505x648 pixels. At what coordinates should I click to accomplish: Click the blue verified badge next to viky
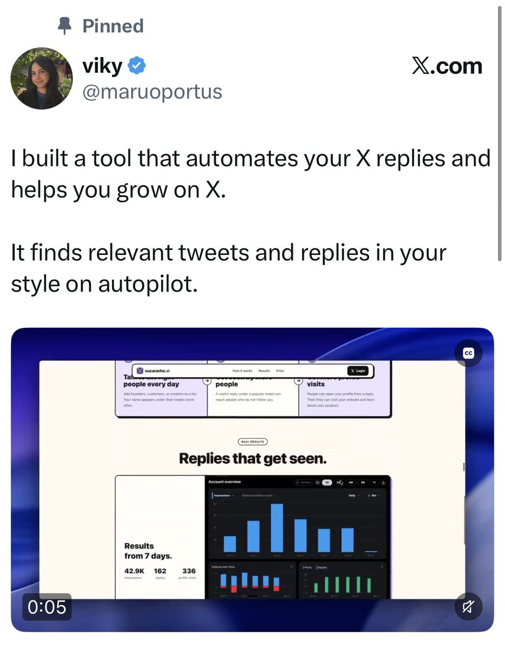pyautogui.click(x=136, y=67)
